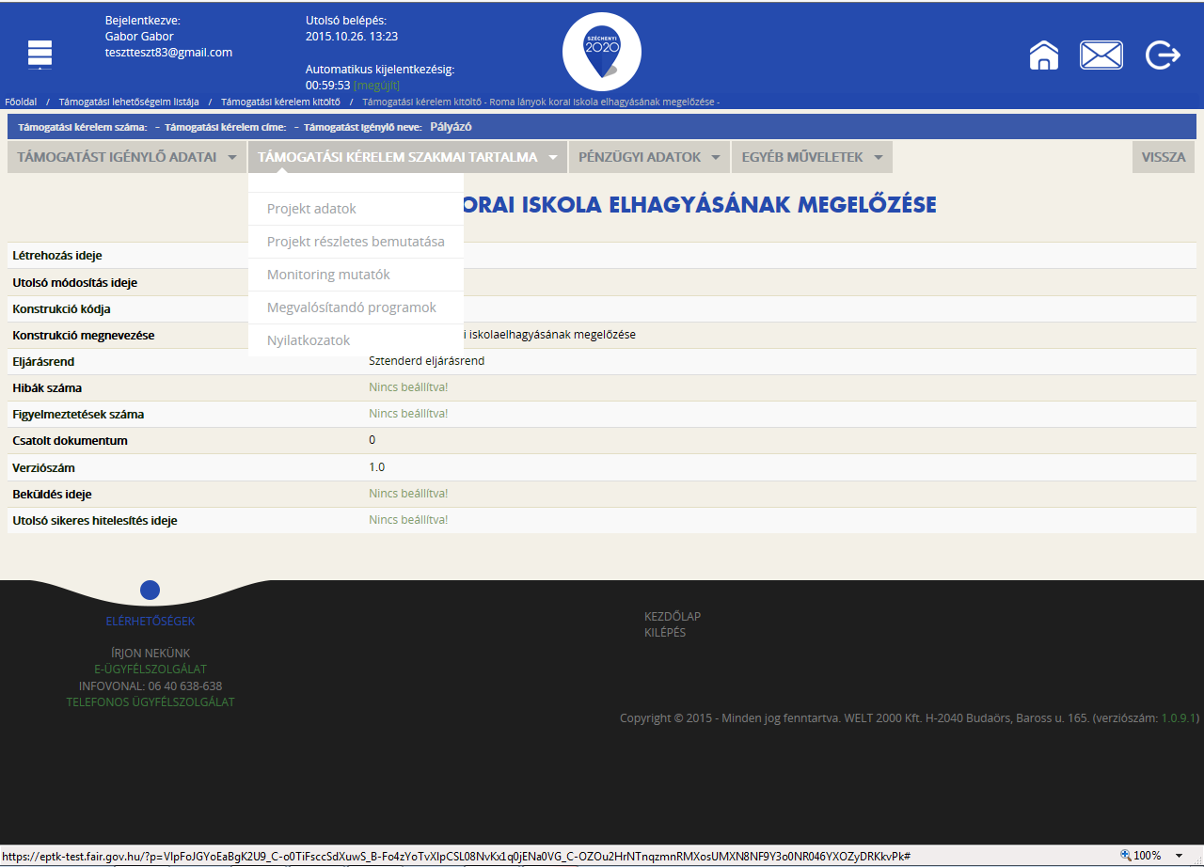Click the browser zoom magnifier icon
The image size is (1204, 867).
[x=1126, y=855]
